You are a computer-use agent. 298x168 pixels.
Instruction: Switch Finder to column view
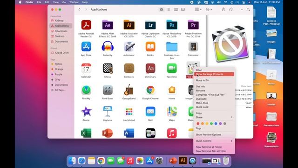click(x=176, y=9)
